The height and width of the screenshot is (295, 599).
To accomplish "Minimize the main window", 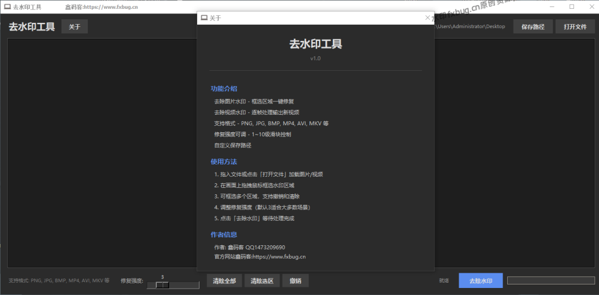I will pos(552,6).
